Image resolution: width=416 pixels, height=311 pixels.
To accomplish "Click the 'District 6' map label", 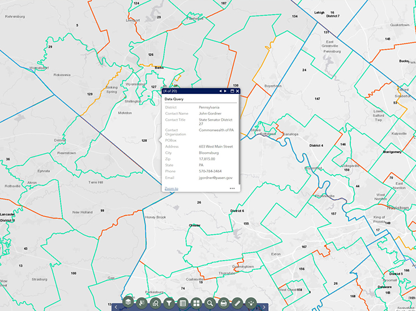I will 237,211.
